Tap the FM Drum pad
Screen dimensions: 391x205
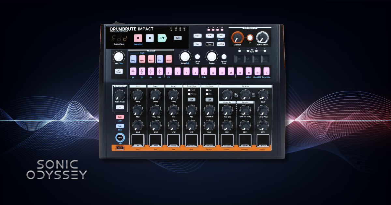263,139
